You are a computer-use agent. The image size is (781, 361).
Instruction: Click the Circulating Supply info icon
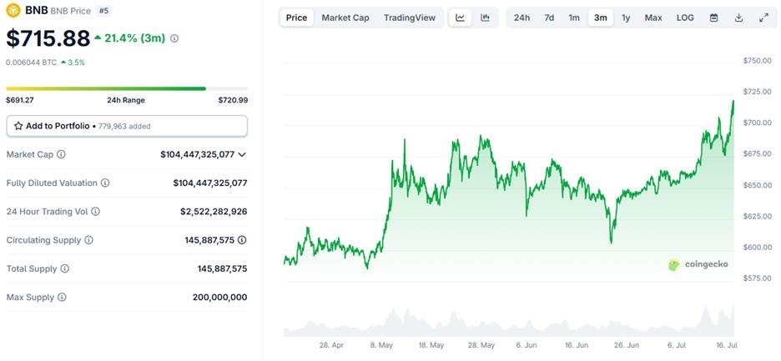[x=88, y=240]
